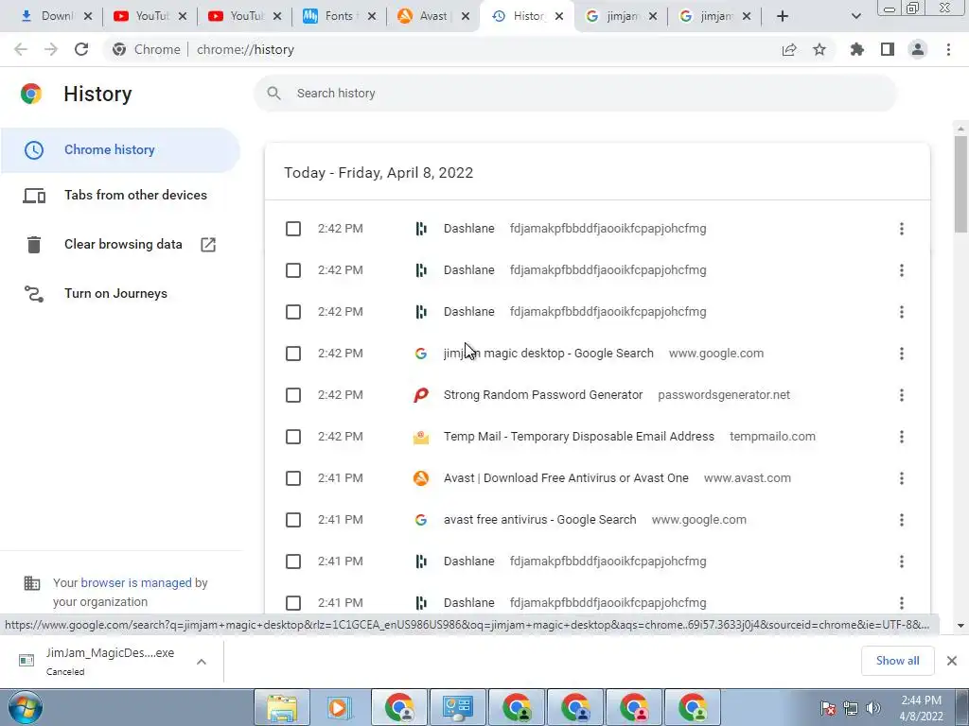The height and width of the screenshot is (726, 969).
Task: Click the vertical scrollbar thumb
Action: click(960, 184)
